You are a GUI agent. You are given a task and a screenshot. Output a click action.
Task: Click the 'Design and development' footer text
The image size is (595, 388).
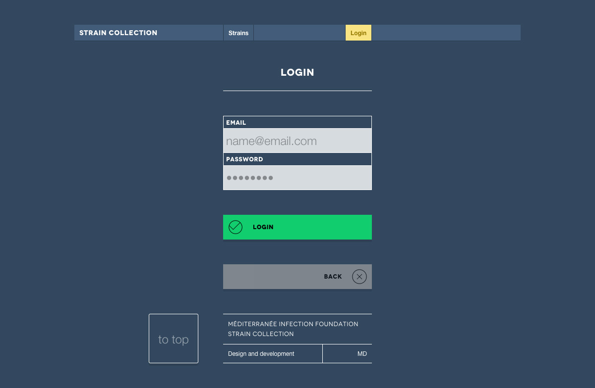tap(261, 354)
